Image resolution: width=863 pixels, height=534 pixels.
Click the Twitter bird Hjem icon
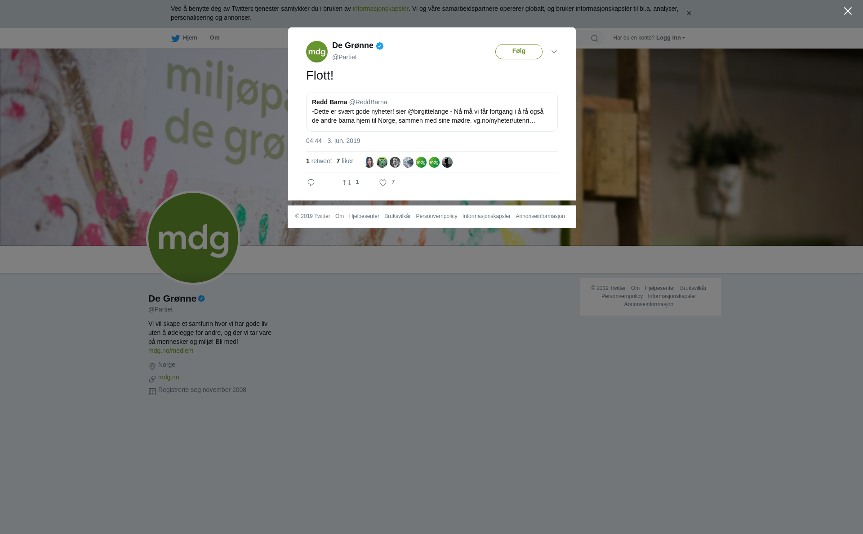click(x=176, y=39)
